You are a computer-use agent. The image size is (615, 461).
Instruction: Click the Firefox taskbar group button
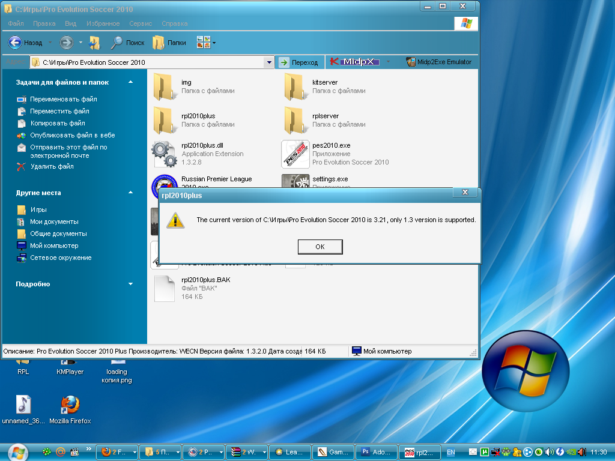(117, 452)
